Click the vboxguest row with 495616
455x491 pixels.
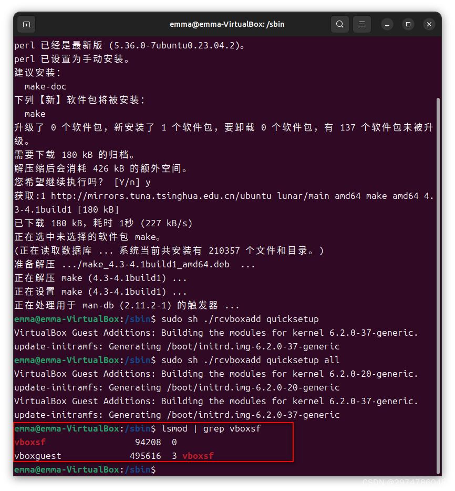[x=114, y=456]
